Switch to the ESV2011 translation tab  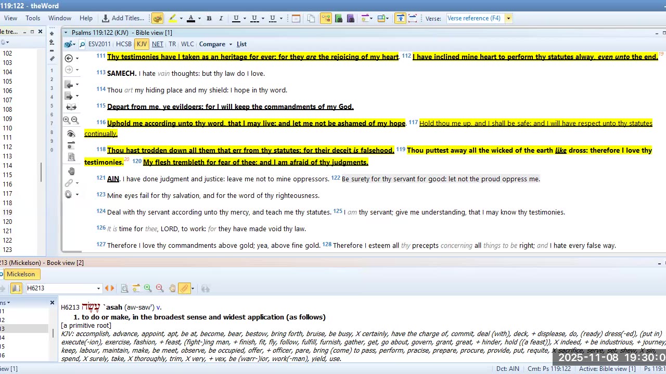(99, 44)
